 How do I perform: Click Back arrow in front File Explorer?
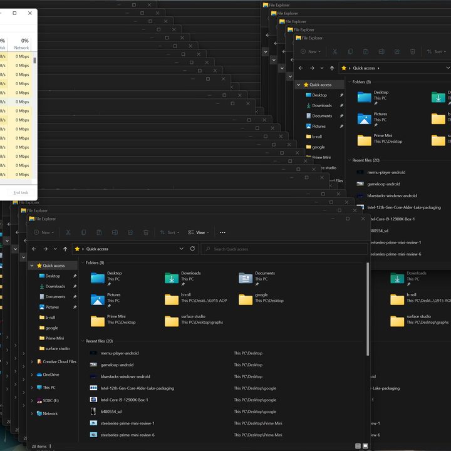(34, 249)
